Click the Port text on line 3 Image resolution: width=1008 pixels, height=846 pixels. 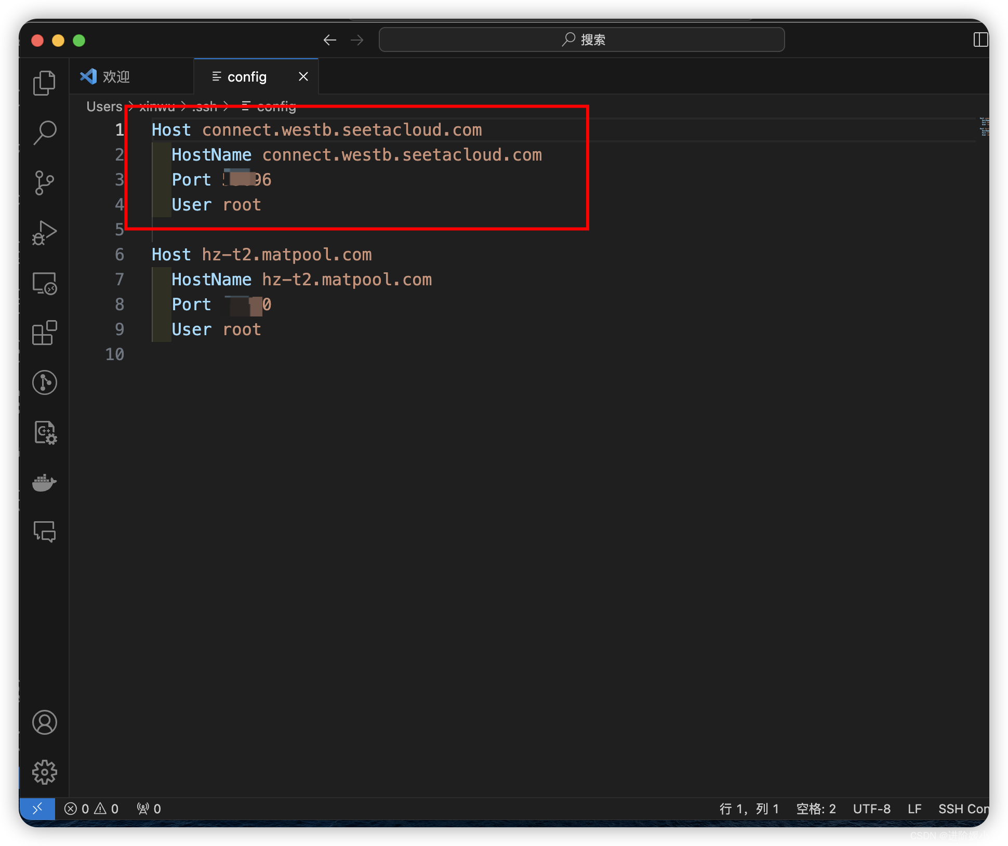(x=191, y=180)
